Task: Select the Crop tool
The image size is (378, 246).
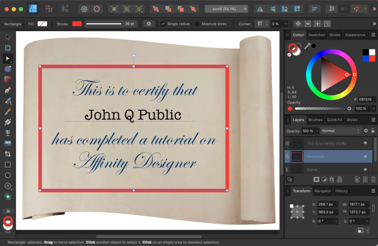Action: coord(8,154)
